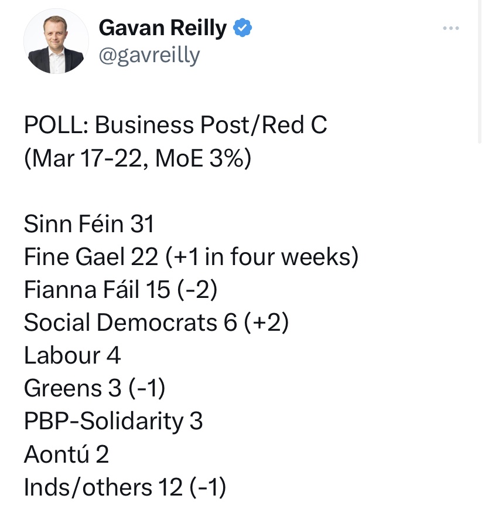The image size is (485, 519).
Task: Click the "Inds/others 12 (-1)" line
Action: 125,487
